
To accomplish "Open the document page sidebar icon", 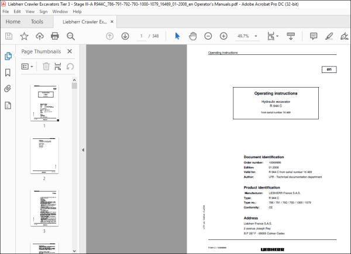I will [8, 105].
